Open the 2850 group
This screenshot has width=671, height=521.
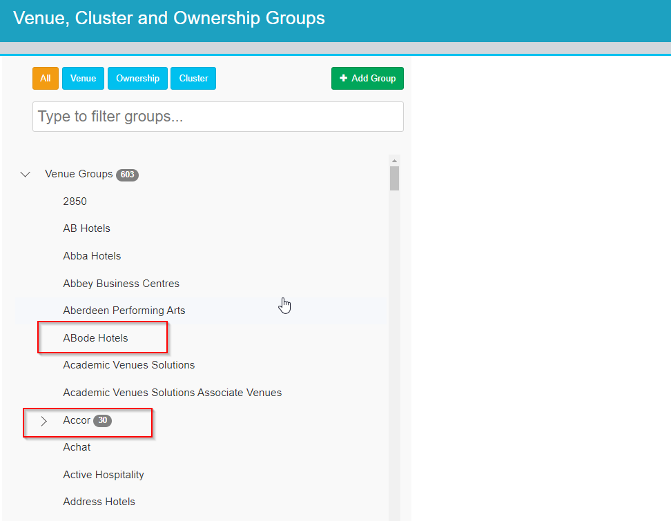coord(75,201)
